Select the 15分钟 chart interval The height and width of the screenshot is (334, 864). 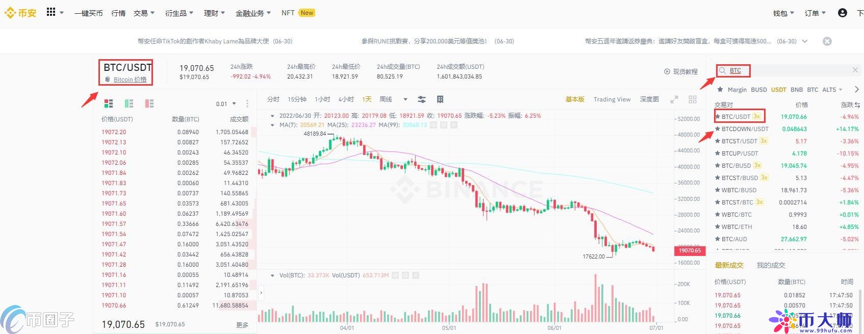pyautogui.click(x=297, y=99)
